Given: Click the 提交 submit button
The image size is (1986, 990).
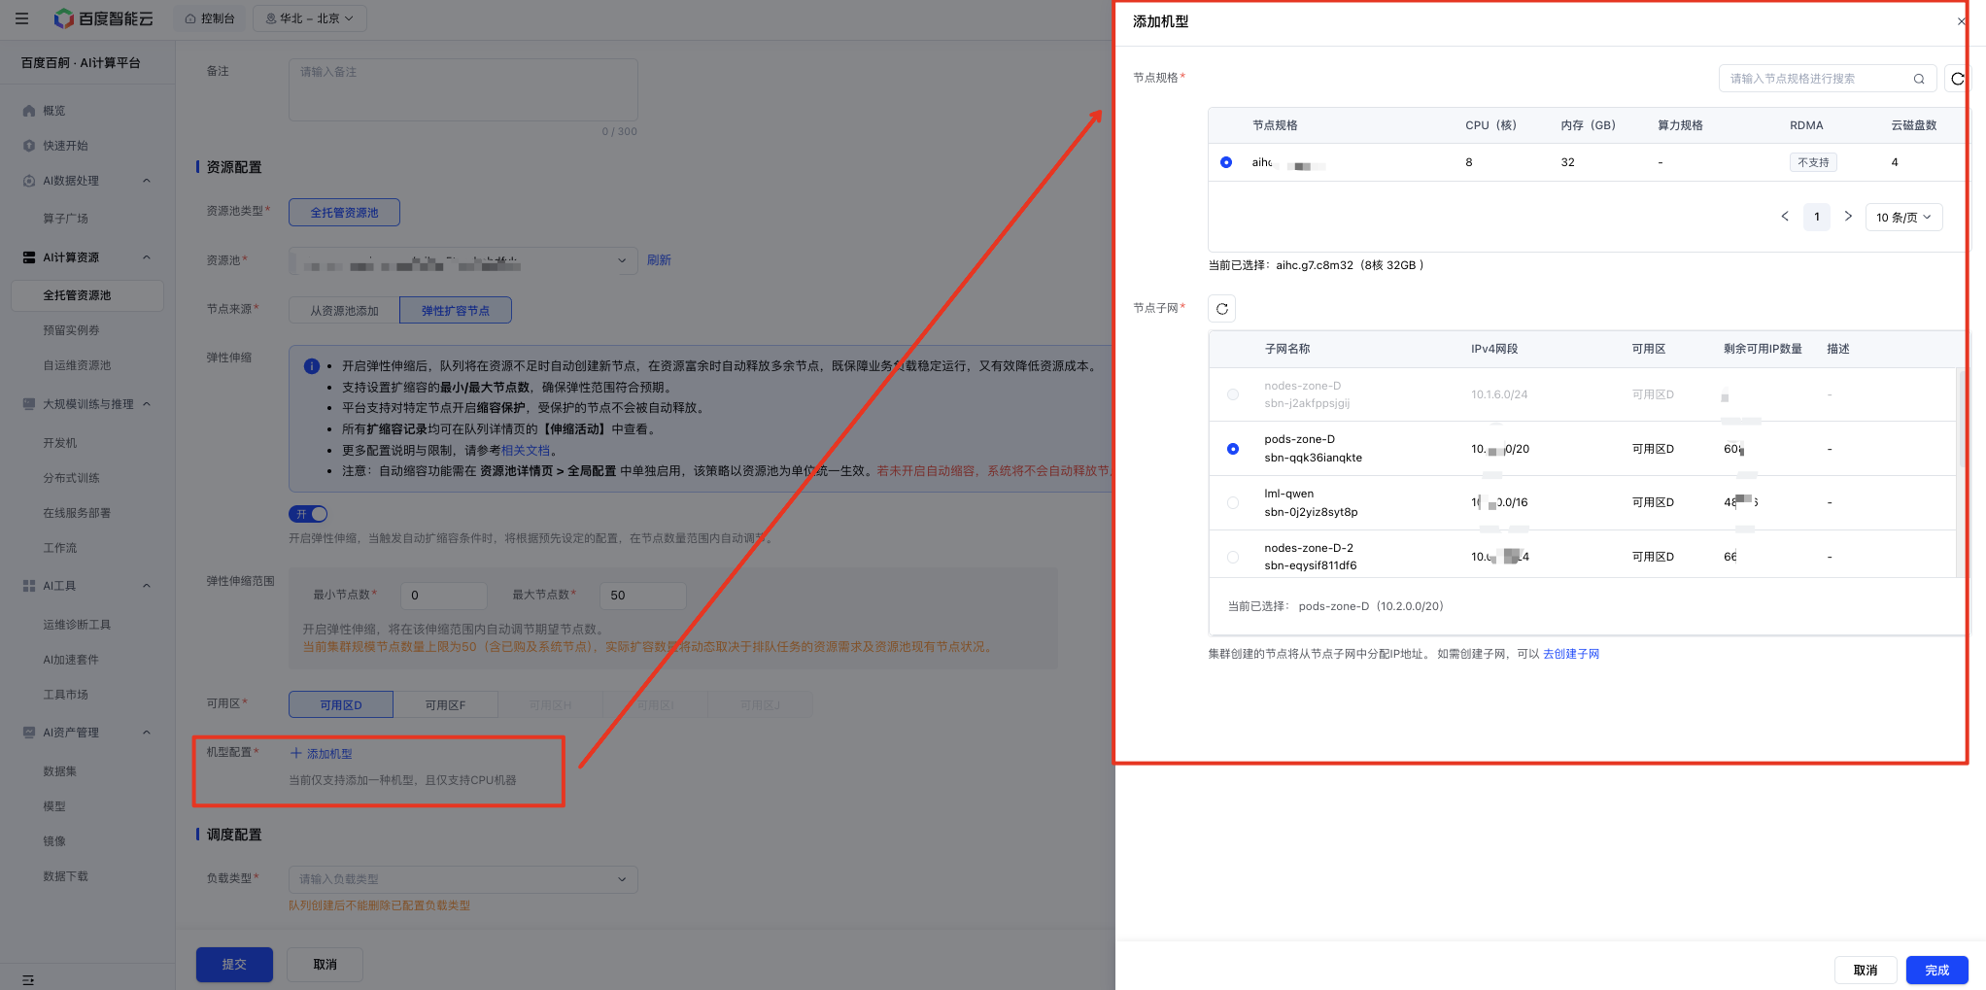Looking at the screenshot, I should tap(234, 965).
